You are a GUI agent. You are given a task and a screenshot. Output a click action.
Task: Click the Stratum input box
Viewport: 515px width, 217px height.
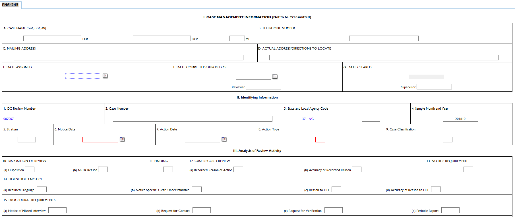tap(27, 140)
